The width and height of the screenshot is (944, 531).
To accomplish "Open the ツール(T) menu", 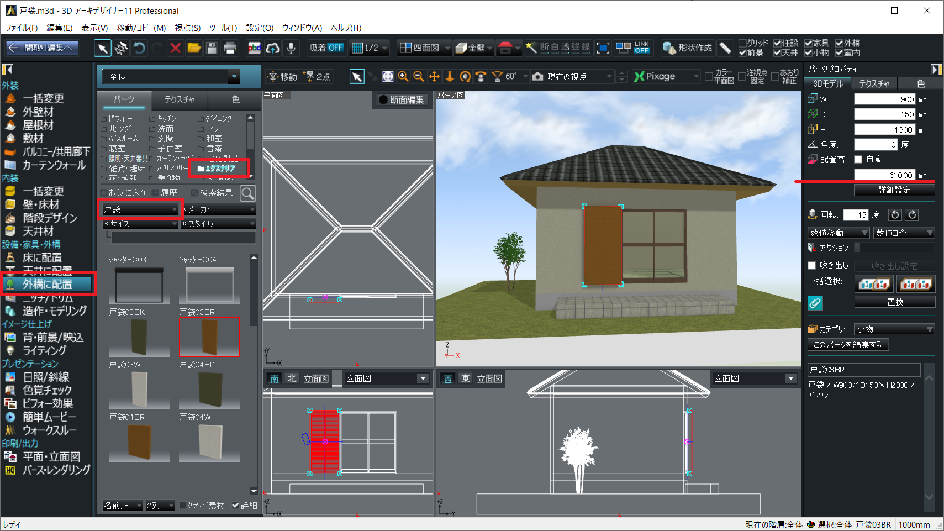I will pyautogui.click(x=223, y=28).
